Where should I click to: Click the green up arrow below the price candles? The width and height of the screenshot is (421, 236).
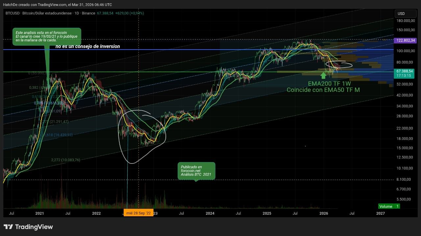323,75
